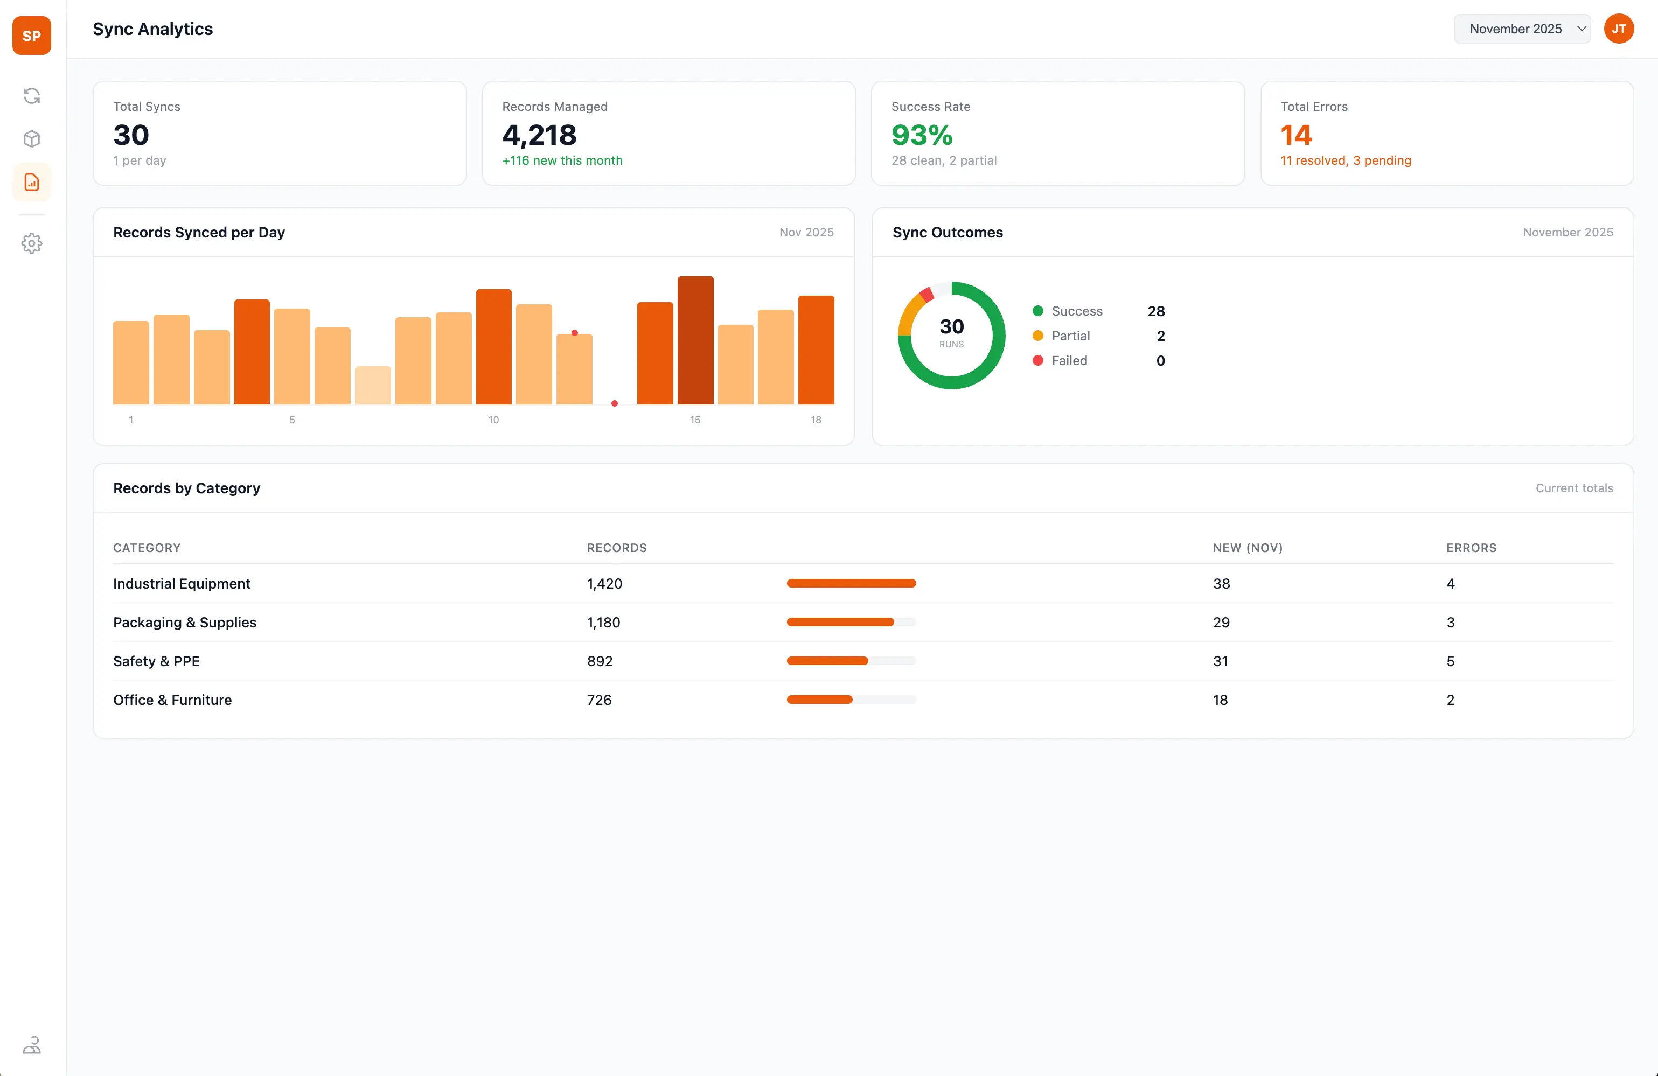Click '+116 new this month' text

[x=562, y=160]
